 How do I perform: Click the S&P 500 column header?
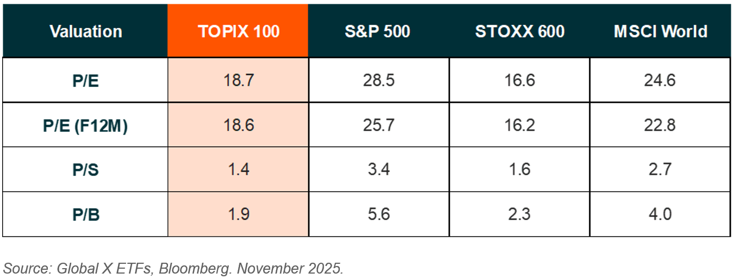click(378, 31)
